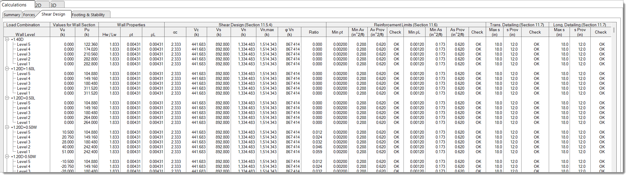Viewport: 628px width, 177px height.
Task: Select Level 1 under +1.20D+1.60L
Action: coord(24,93)
